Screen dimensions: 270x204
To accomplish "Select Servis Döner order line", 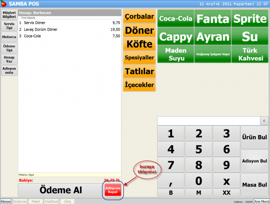I will [70, 23].
